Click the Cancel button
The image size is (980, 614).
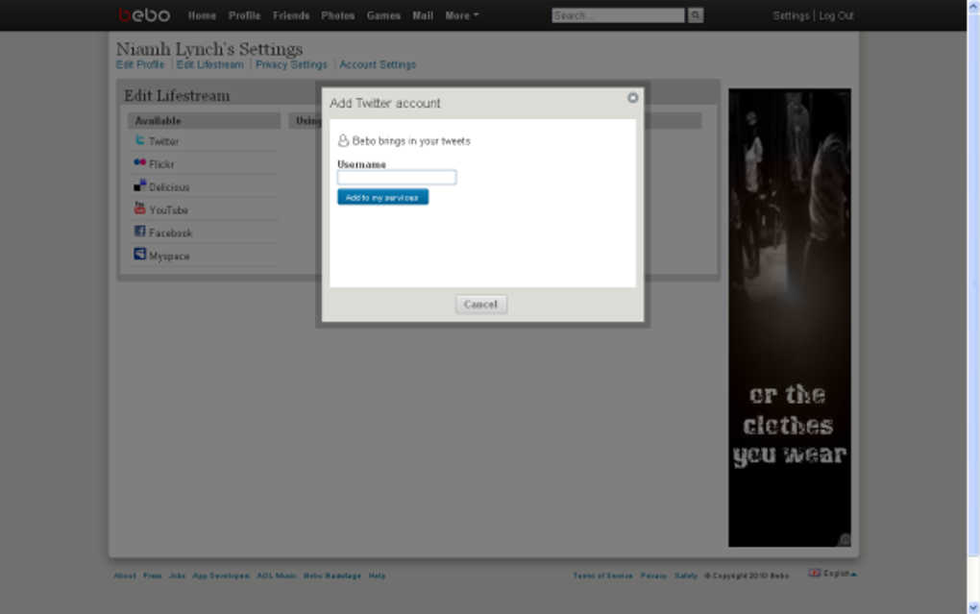tap(480, 305)
